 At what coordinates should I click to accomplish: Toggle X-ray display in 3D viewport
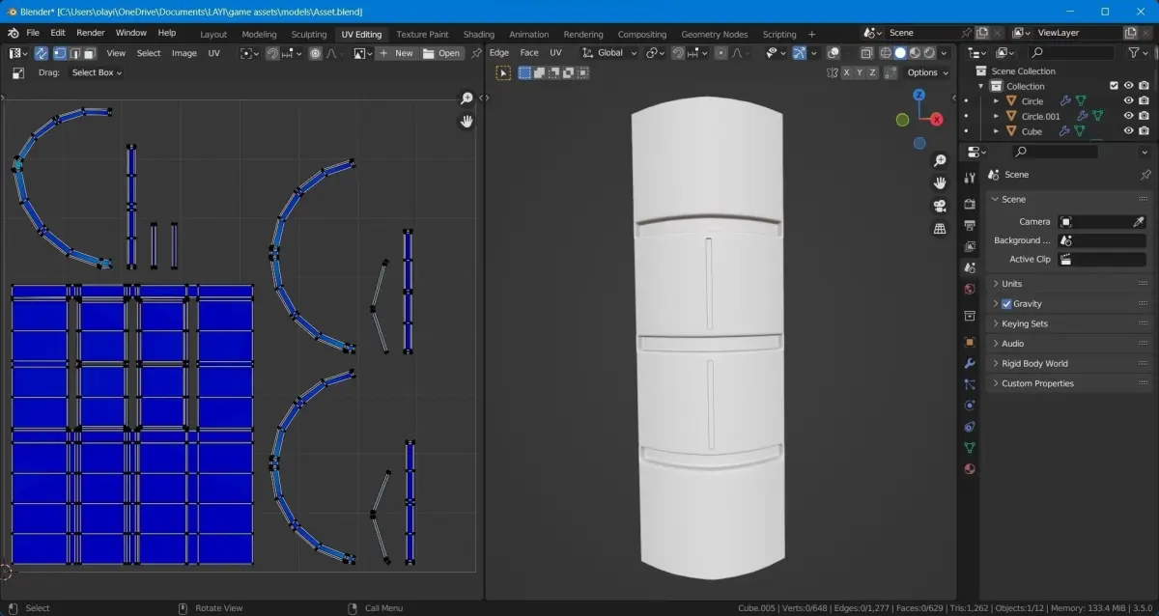pyautogui.click(x=866, y=53)
